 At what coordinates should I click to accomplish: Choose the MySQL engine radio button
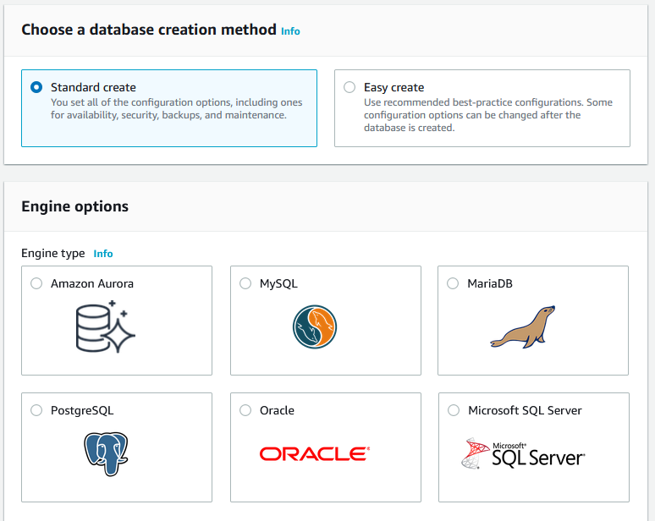tap(245, 283)
